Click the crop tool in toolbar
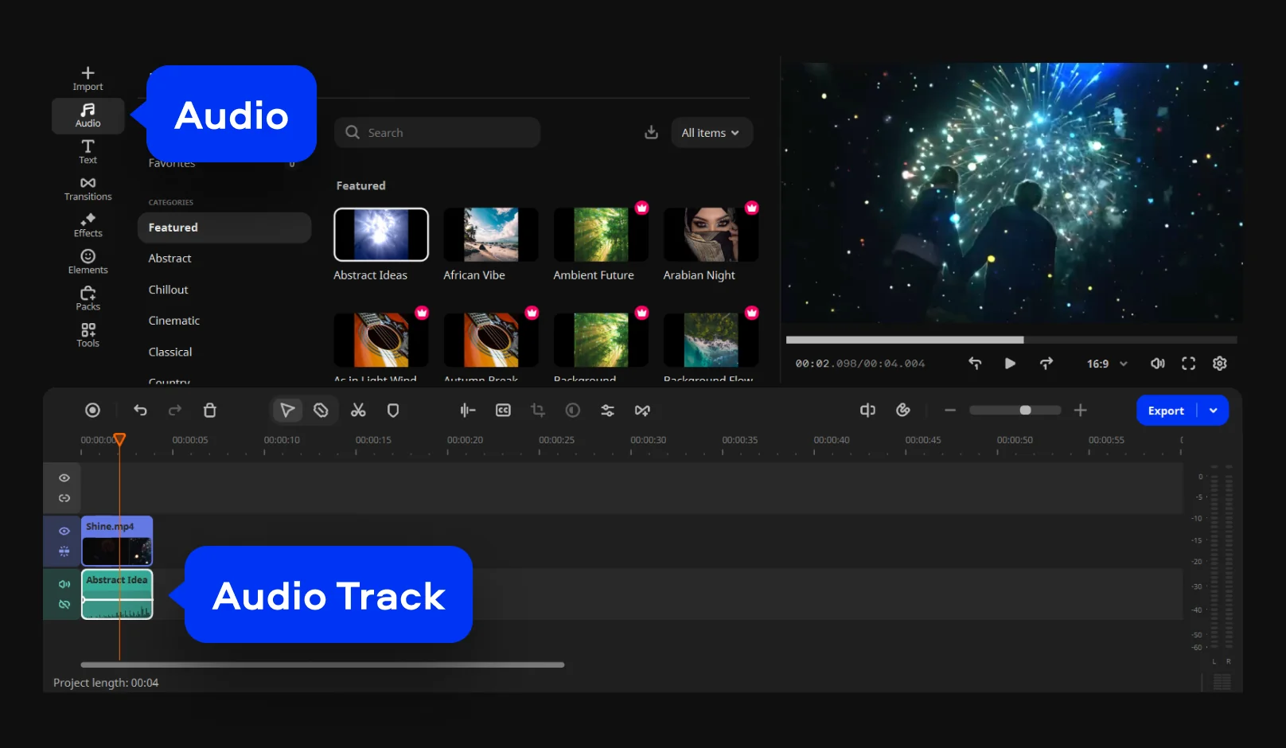Viewport: 1286px width, 748px height. coord(538,411)
